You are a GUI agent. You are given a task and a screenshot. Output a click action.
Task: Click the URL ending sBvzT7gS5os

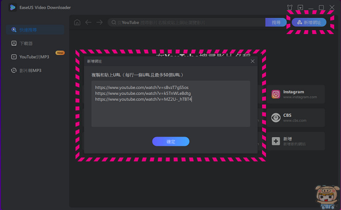click(x=142, y=87)
